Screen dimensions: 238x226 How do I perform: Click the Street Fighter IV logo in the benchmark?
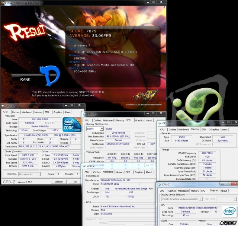[x=145, y=96]
